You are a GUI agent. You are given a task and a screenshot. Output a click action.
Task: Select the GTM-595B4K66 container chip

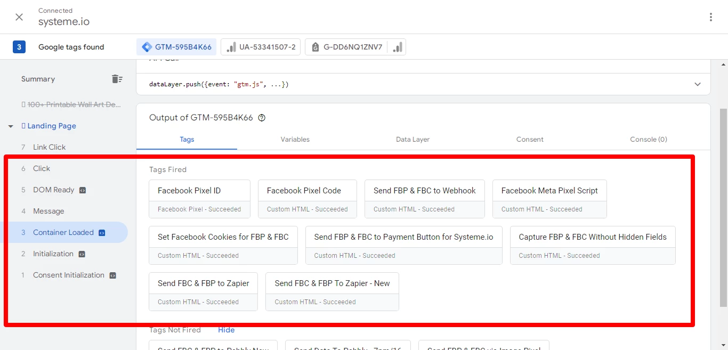point(176,47)
